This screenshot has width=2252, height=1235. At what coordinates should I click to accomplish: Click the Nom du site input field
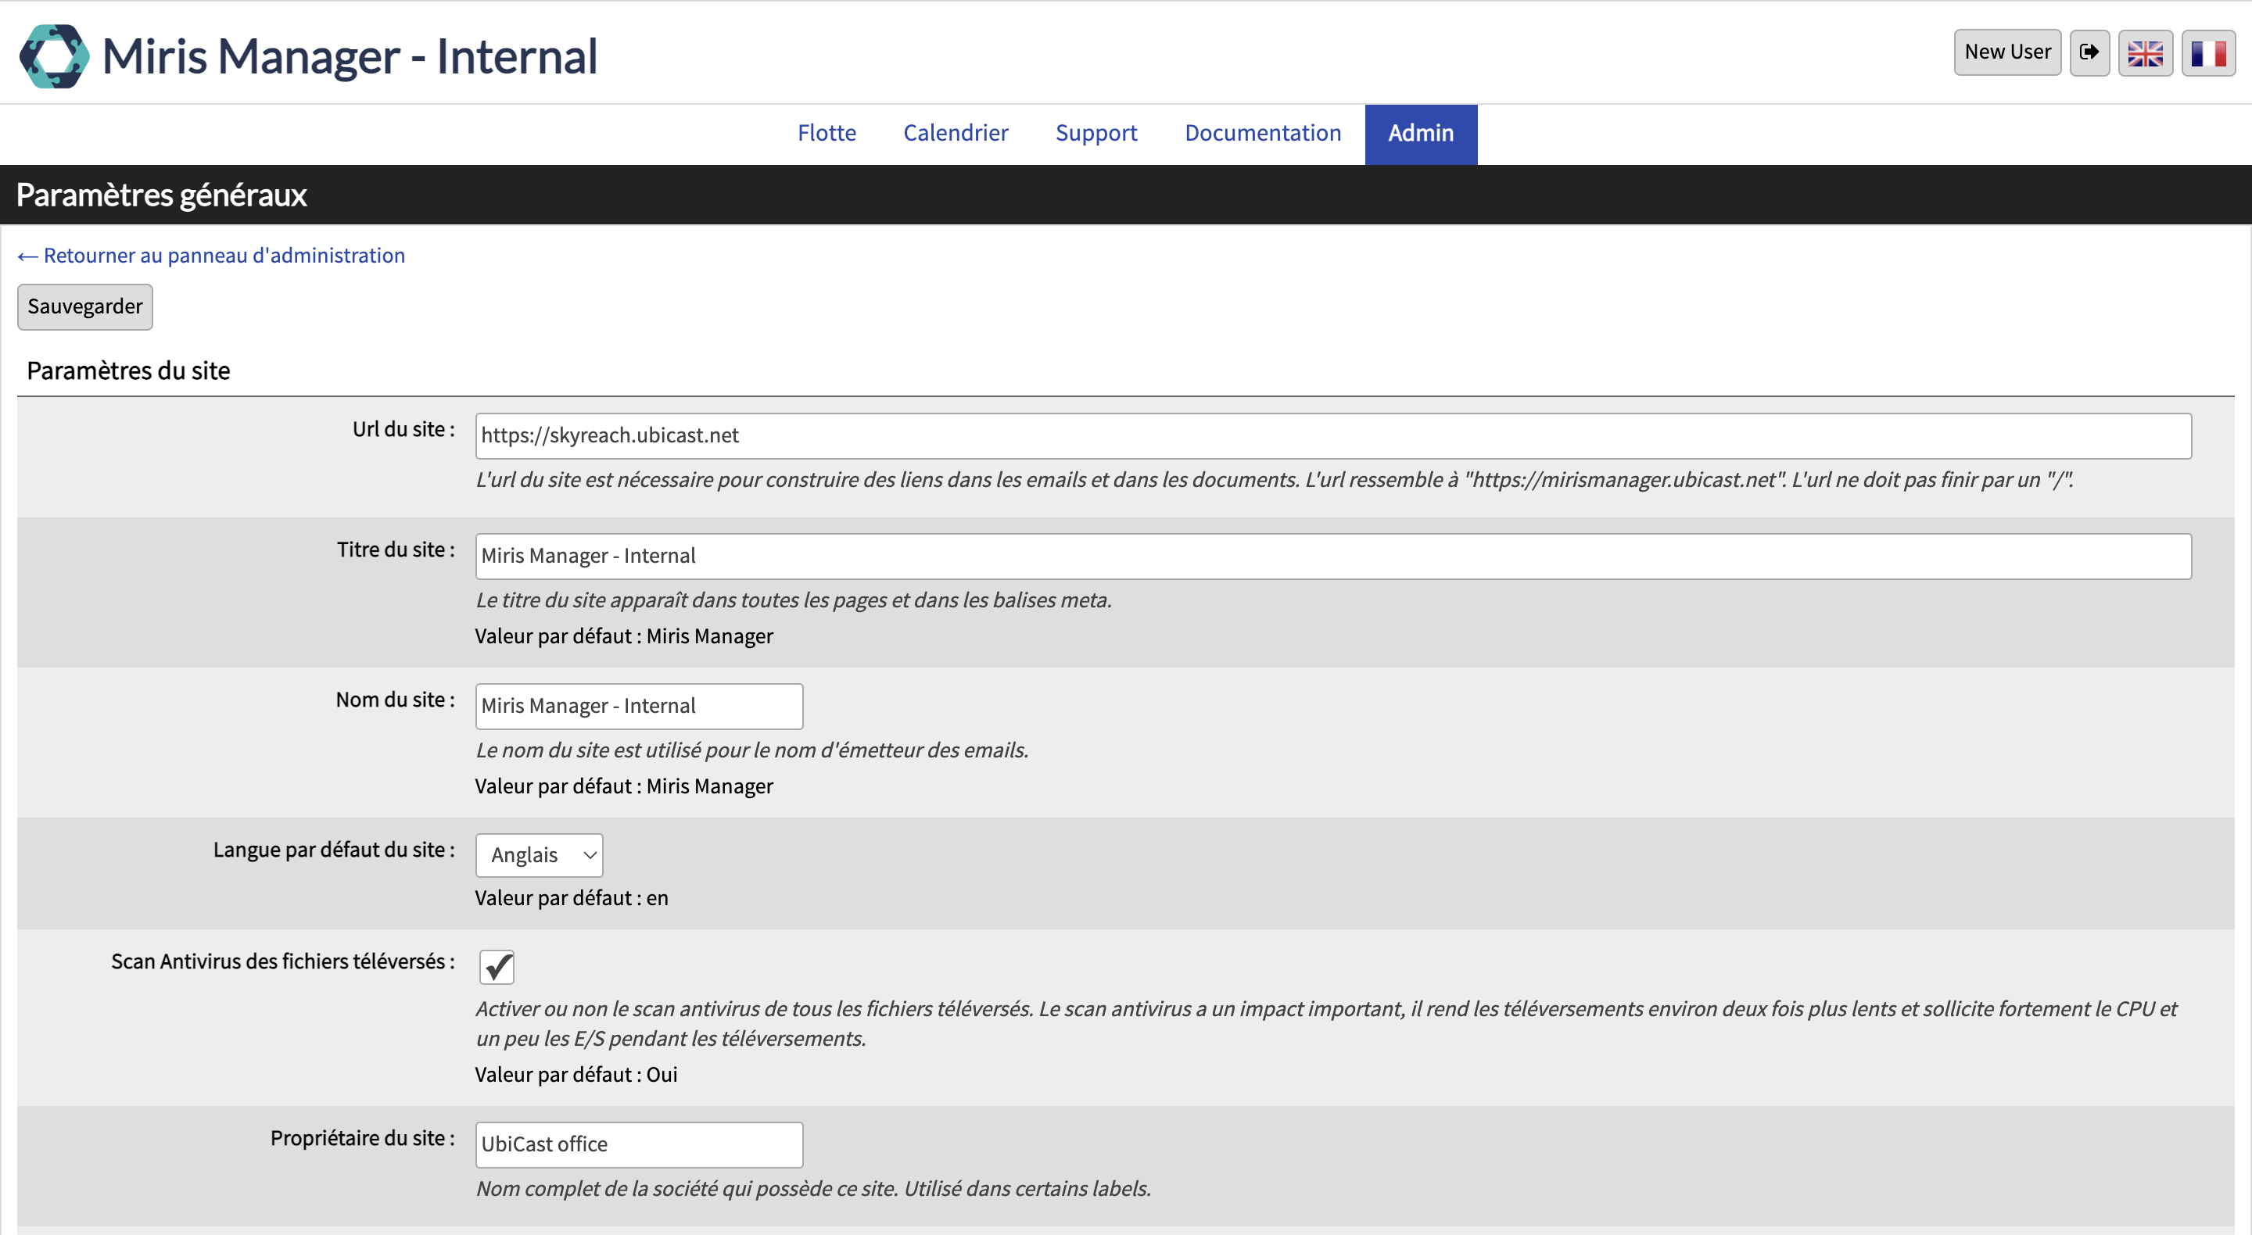[x=639, y=706]
